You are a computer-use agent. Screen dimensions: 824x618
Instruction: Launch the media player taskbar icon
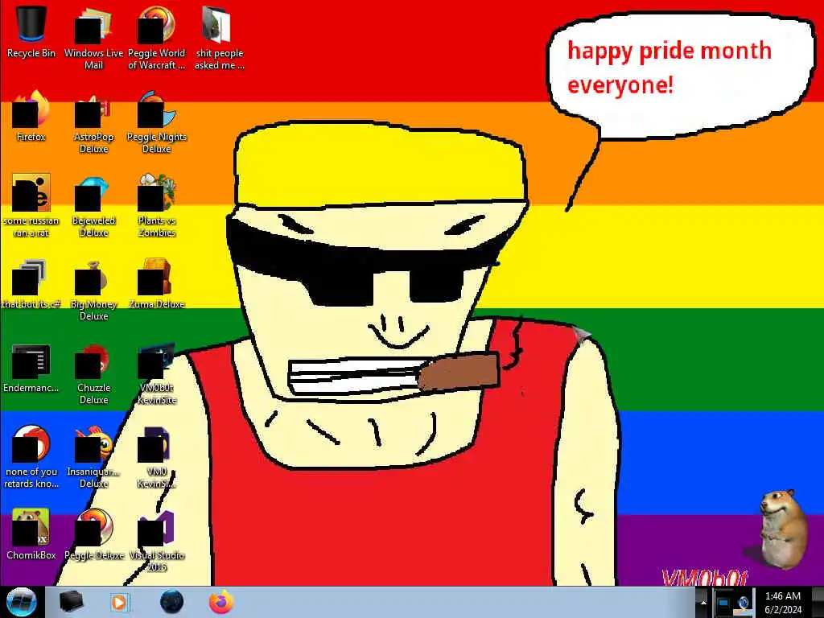(119, 602)
